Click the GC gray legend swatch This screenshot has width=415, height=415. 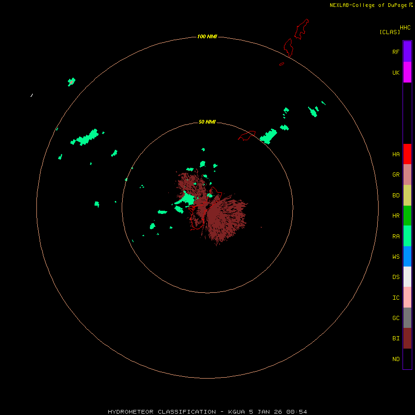[407, 318]
